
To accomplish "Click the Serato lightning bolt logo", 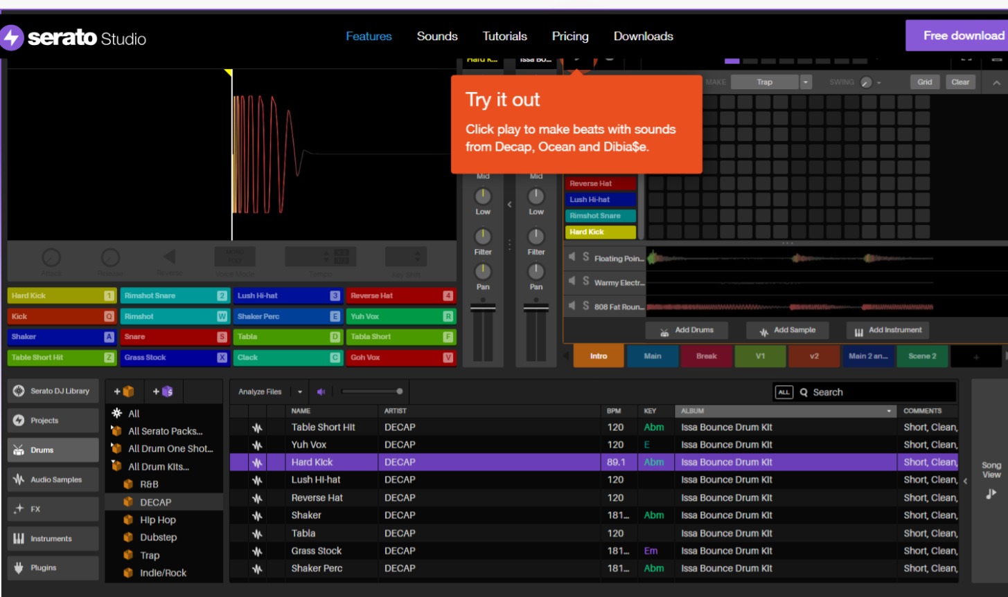I will point(12,37).
